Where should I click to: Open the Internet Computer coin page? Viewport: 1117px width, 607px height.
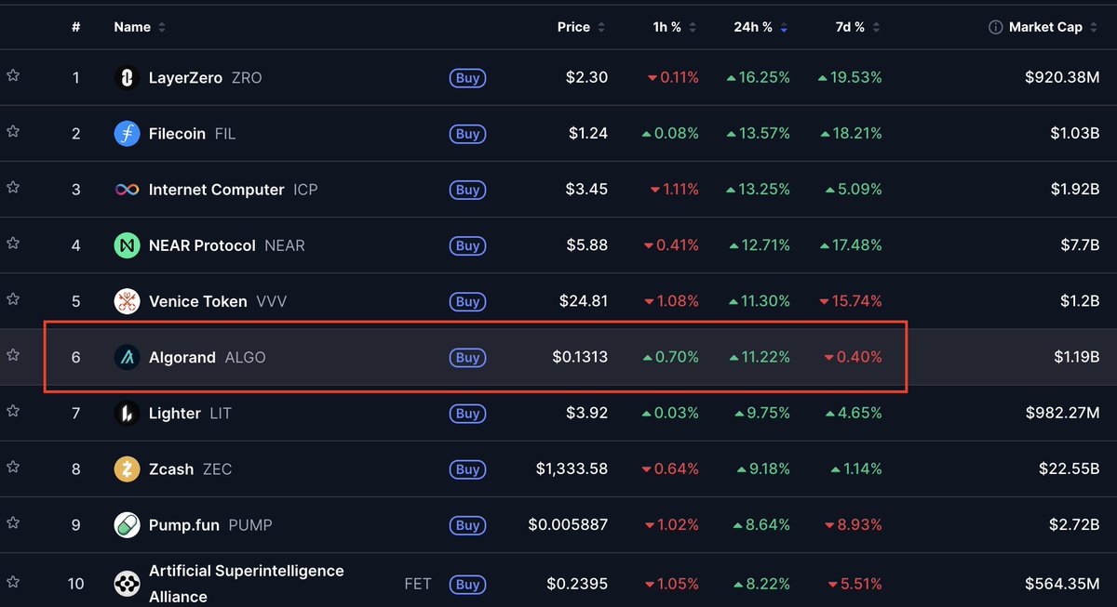pyautogui.click(x=216, y=190)
